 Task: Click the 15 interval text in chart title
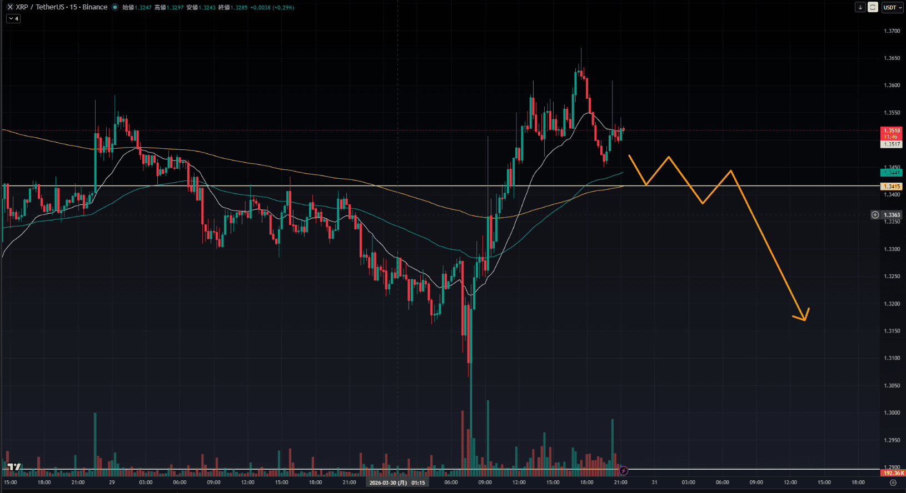pos(73,7)
